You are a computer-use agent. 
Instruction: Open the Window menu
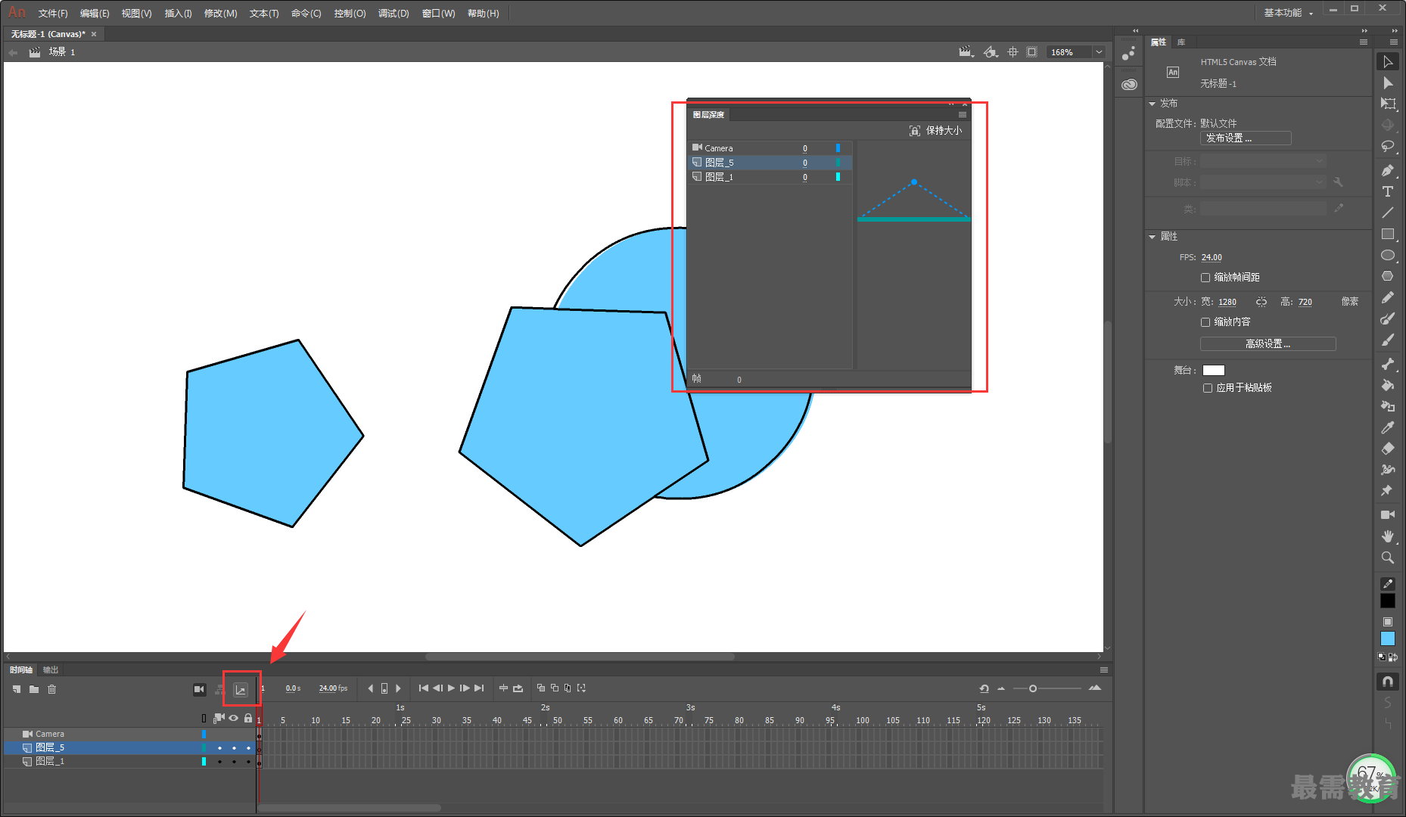438,14
